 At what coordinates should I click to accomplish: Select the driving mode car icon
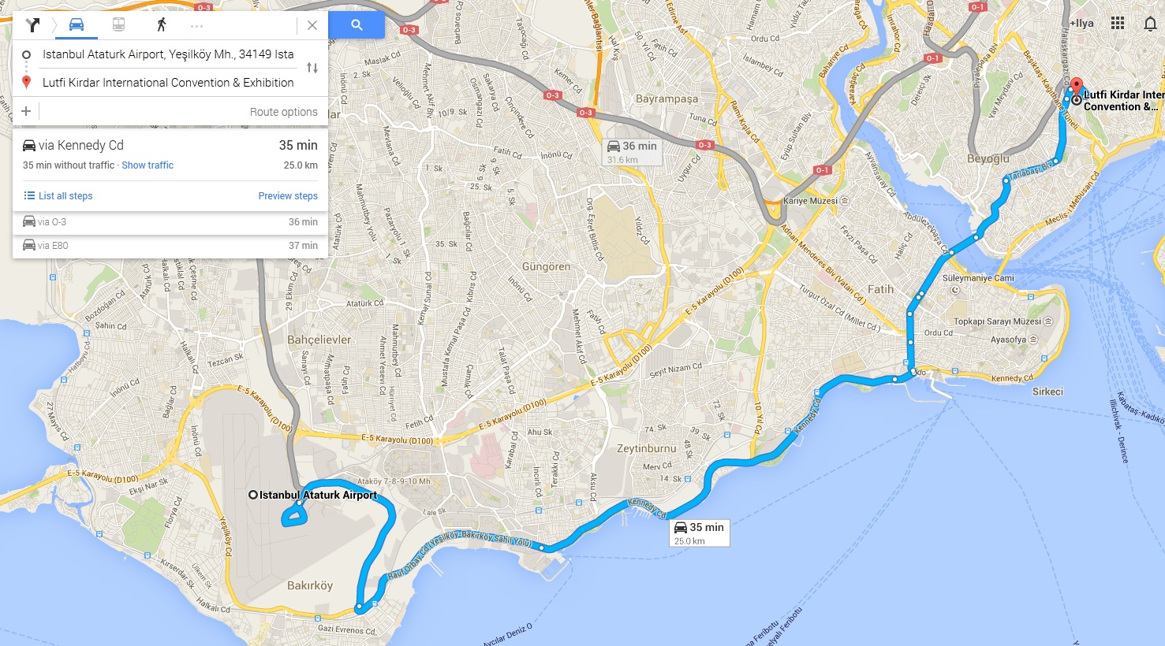pos(77,24)
